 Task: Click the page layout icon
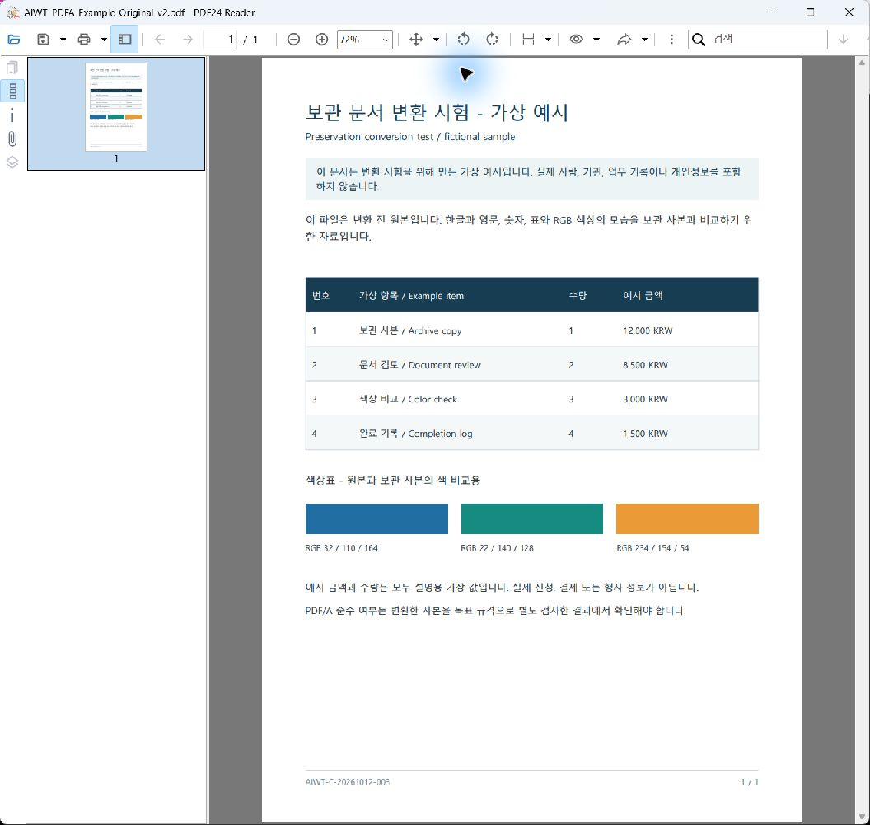click(528, 40)
